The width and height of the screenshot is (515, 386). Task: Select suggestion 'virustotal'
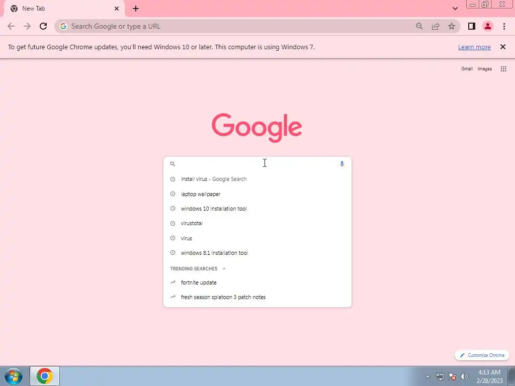coord(257,223)
